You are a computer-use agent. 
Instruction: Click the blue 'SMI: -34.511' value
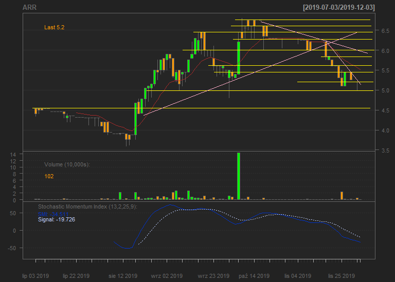point(53,214)
